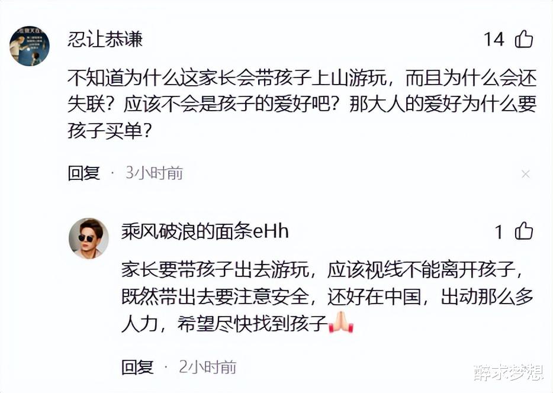Click the 14 likes count
The height and width of the screenshot is (393, 553).
(x=494, y=39)
